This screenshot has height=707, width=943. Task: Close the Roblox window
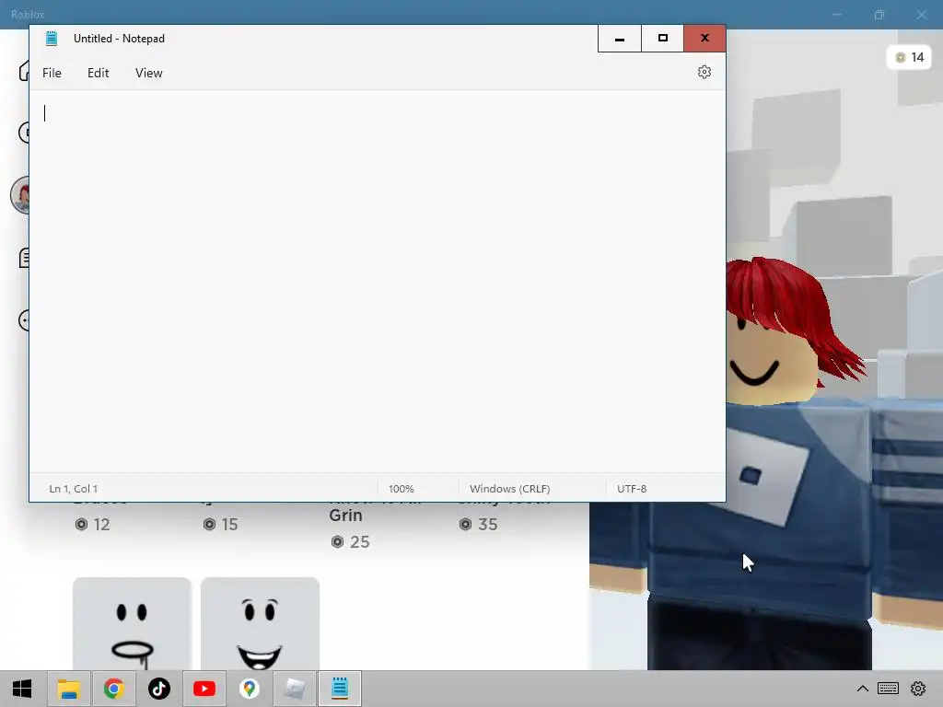[921, 15]
